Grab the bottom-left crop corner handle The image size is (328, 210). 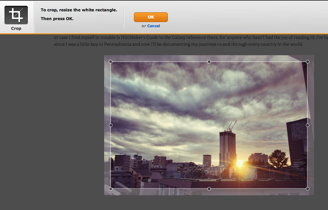pyautogui.click(x=111, y=189)
